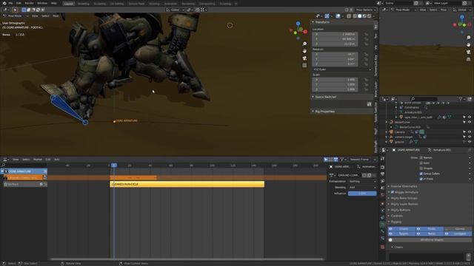The width and height of the screenshot is (474, 266).
Task: Toggle the Camera object's eye visibility
Action: tap(470, 132)
